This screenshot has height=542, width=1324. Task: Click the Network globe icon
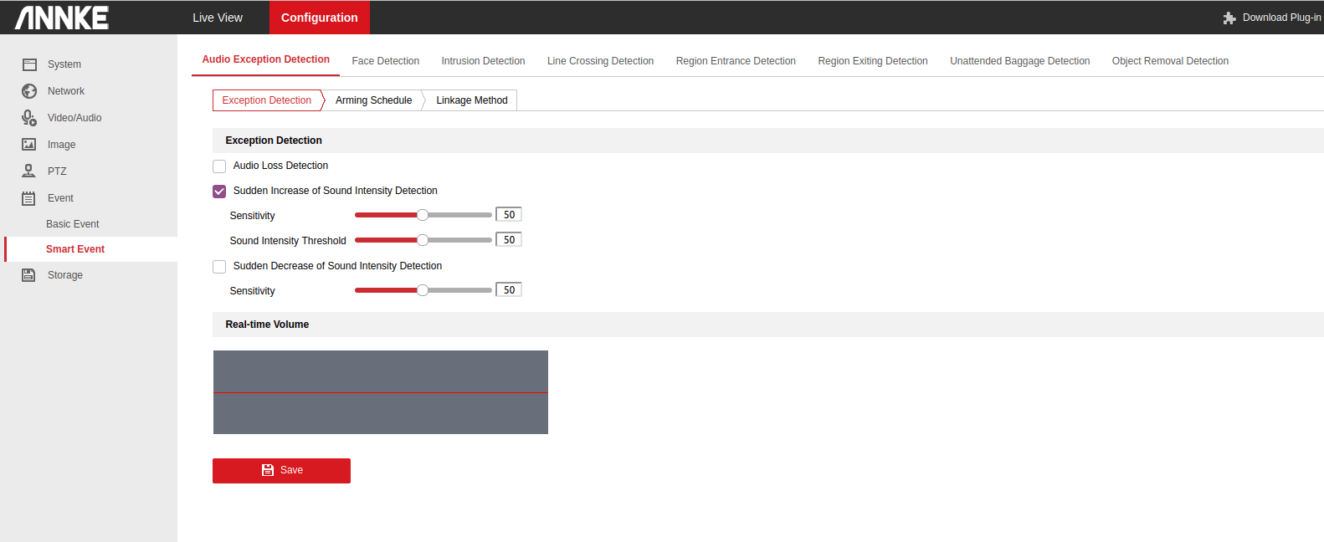[29, 91]
